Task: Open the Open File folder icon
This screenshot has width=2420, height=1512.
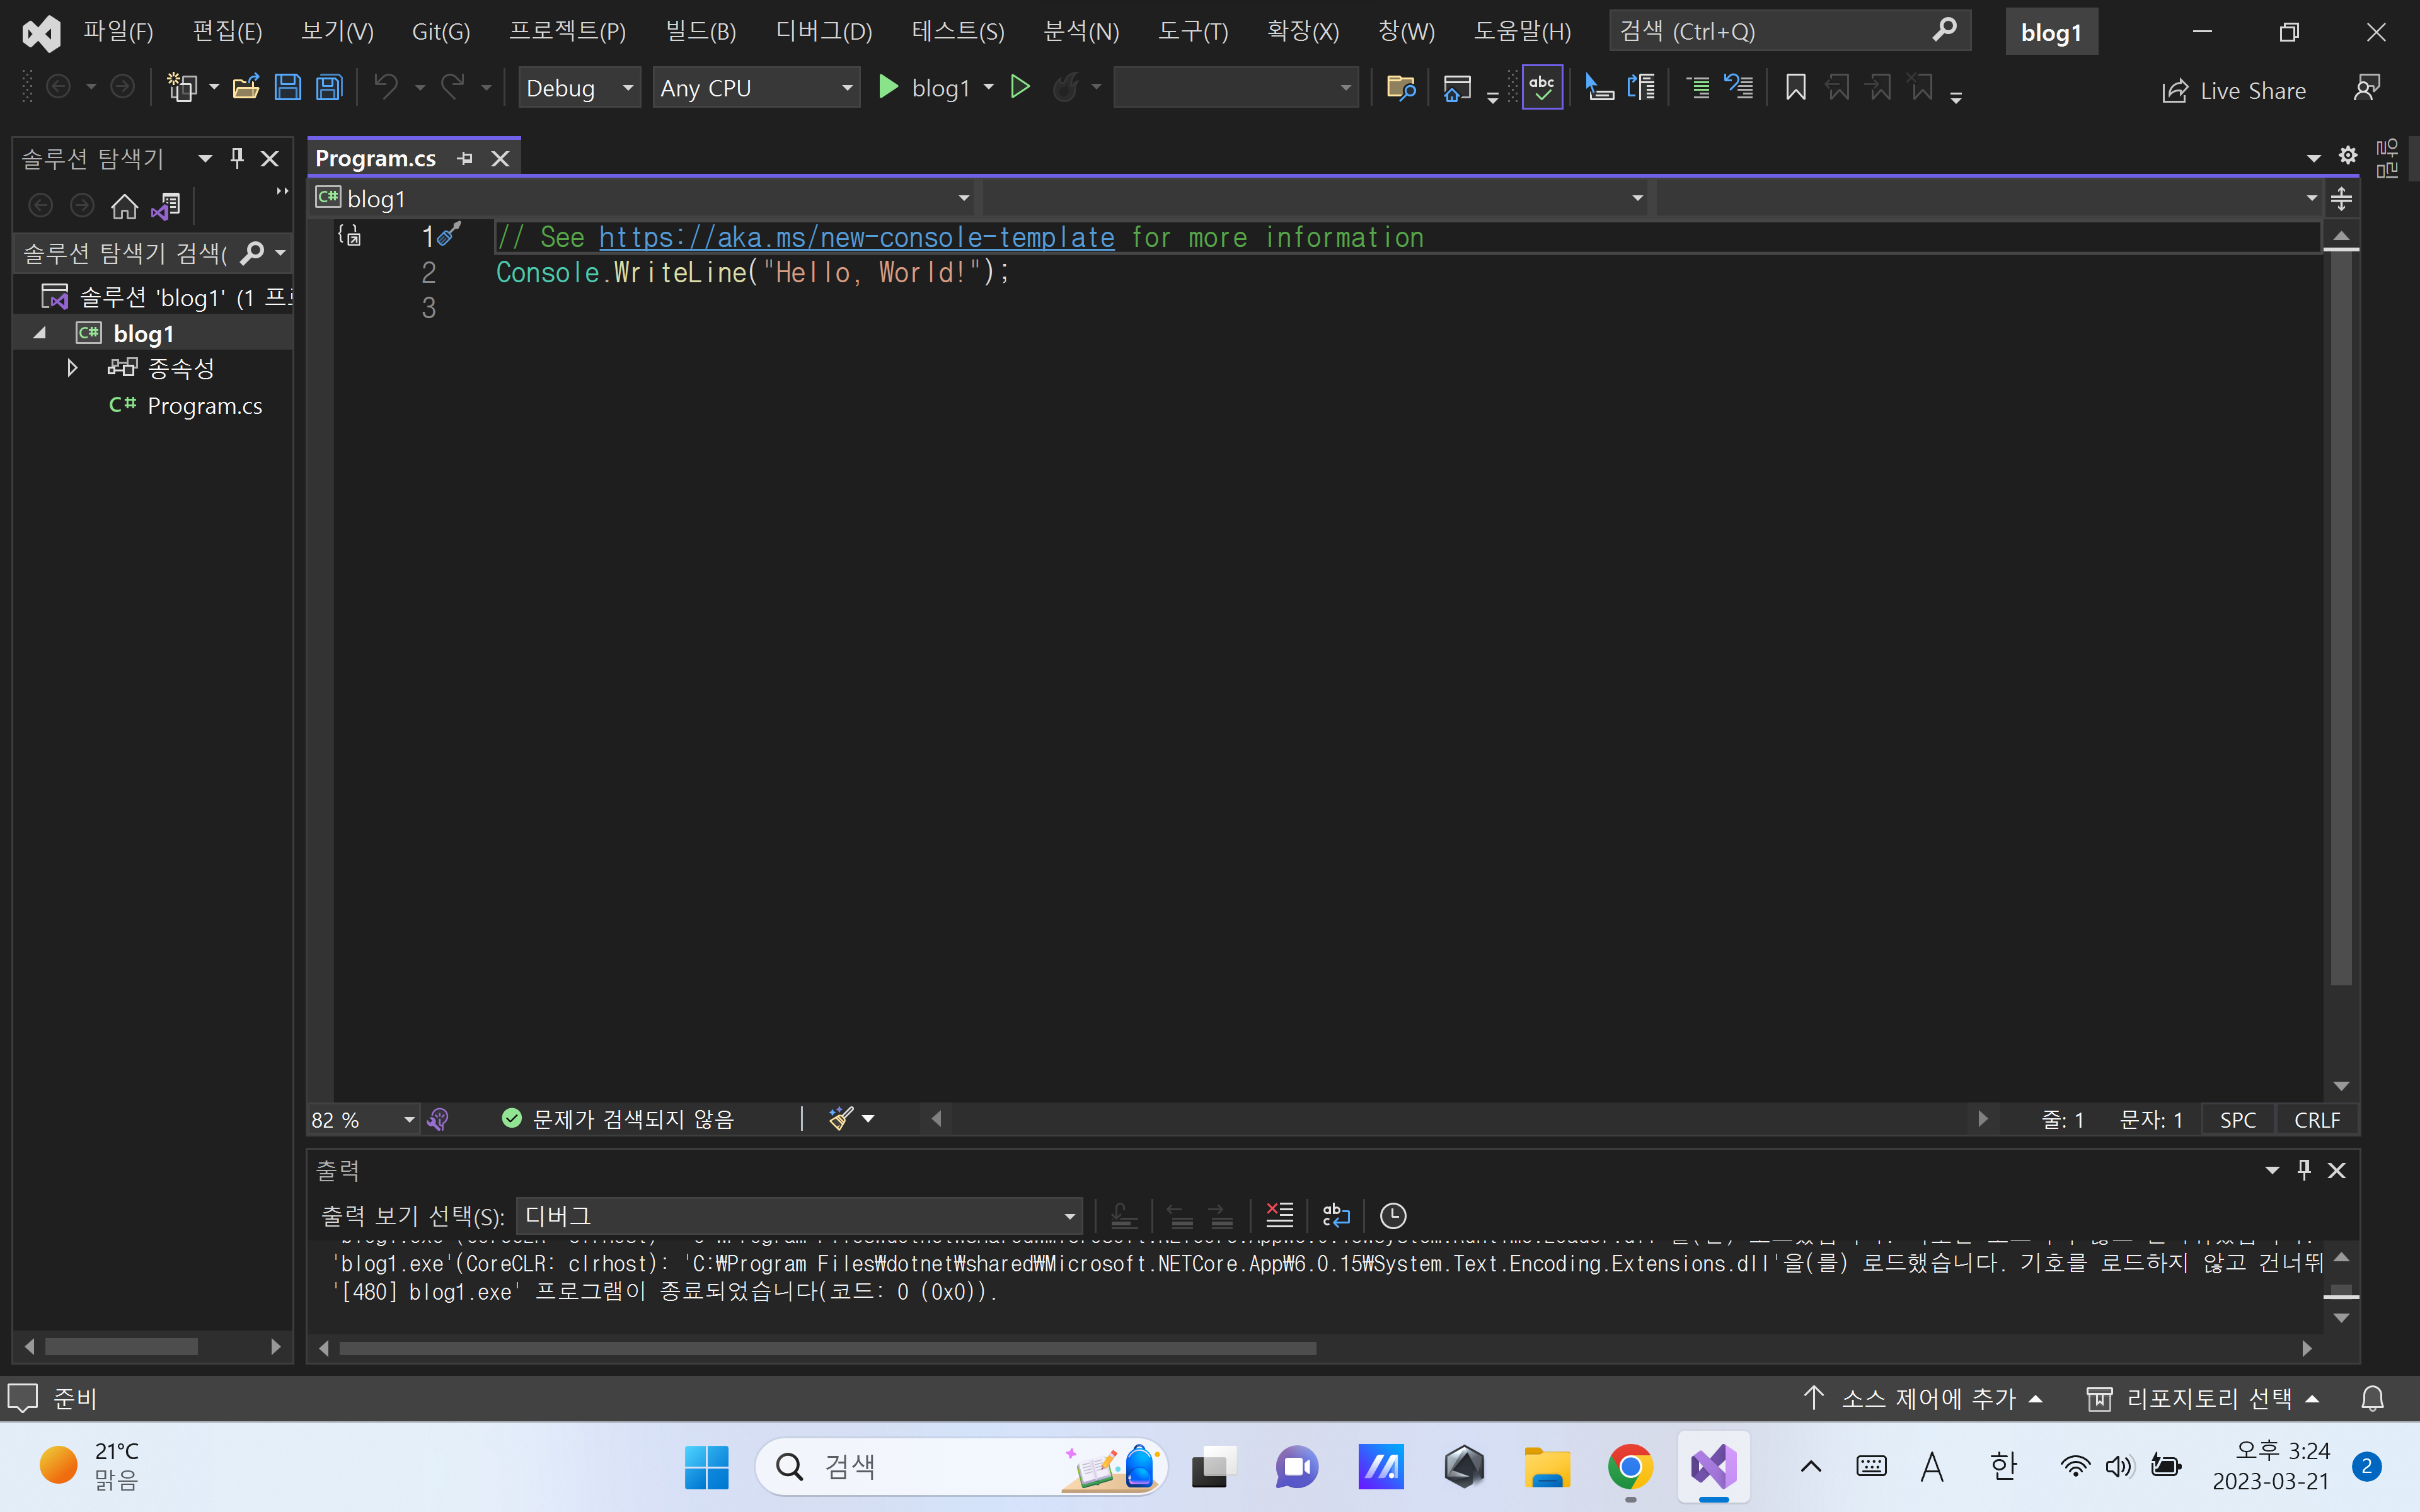Action: 246,88
